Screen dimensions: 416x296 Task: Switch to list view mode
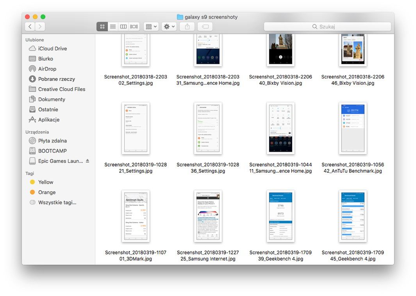coord(113,27)
